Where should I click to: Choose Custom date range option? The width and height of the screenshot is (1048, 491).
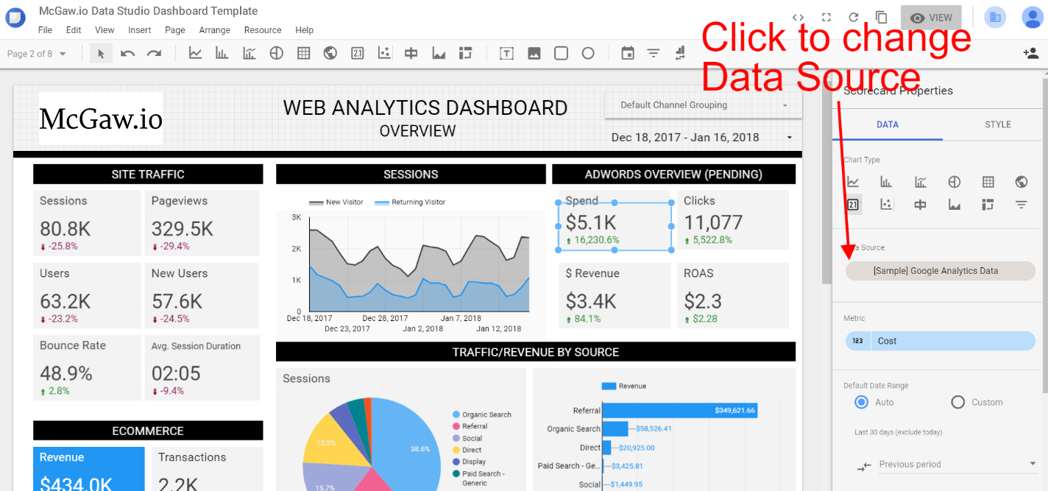tap(957, 402)
